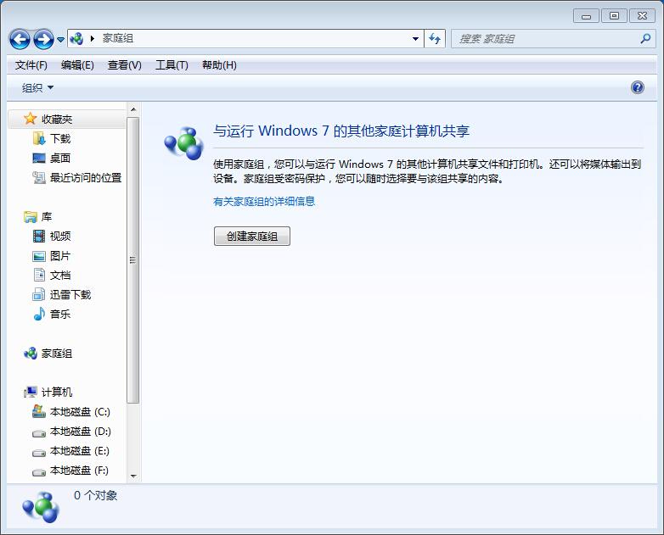Open the 迅雷下载 library icon

pyautogui.click(x=39, y=294)
